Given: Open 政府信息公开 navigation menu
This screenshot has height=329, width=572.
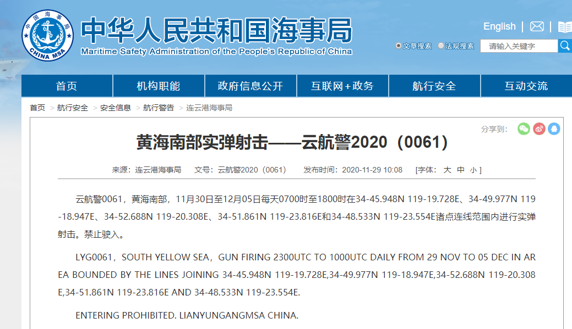Looking at the screenshot, I should 250,86.
